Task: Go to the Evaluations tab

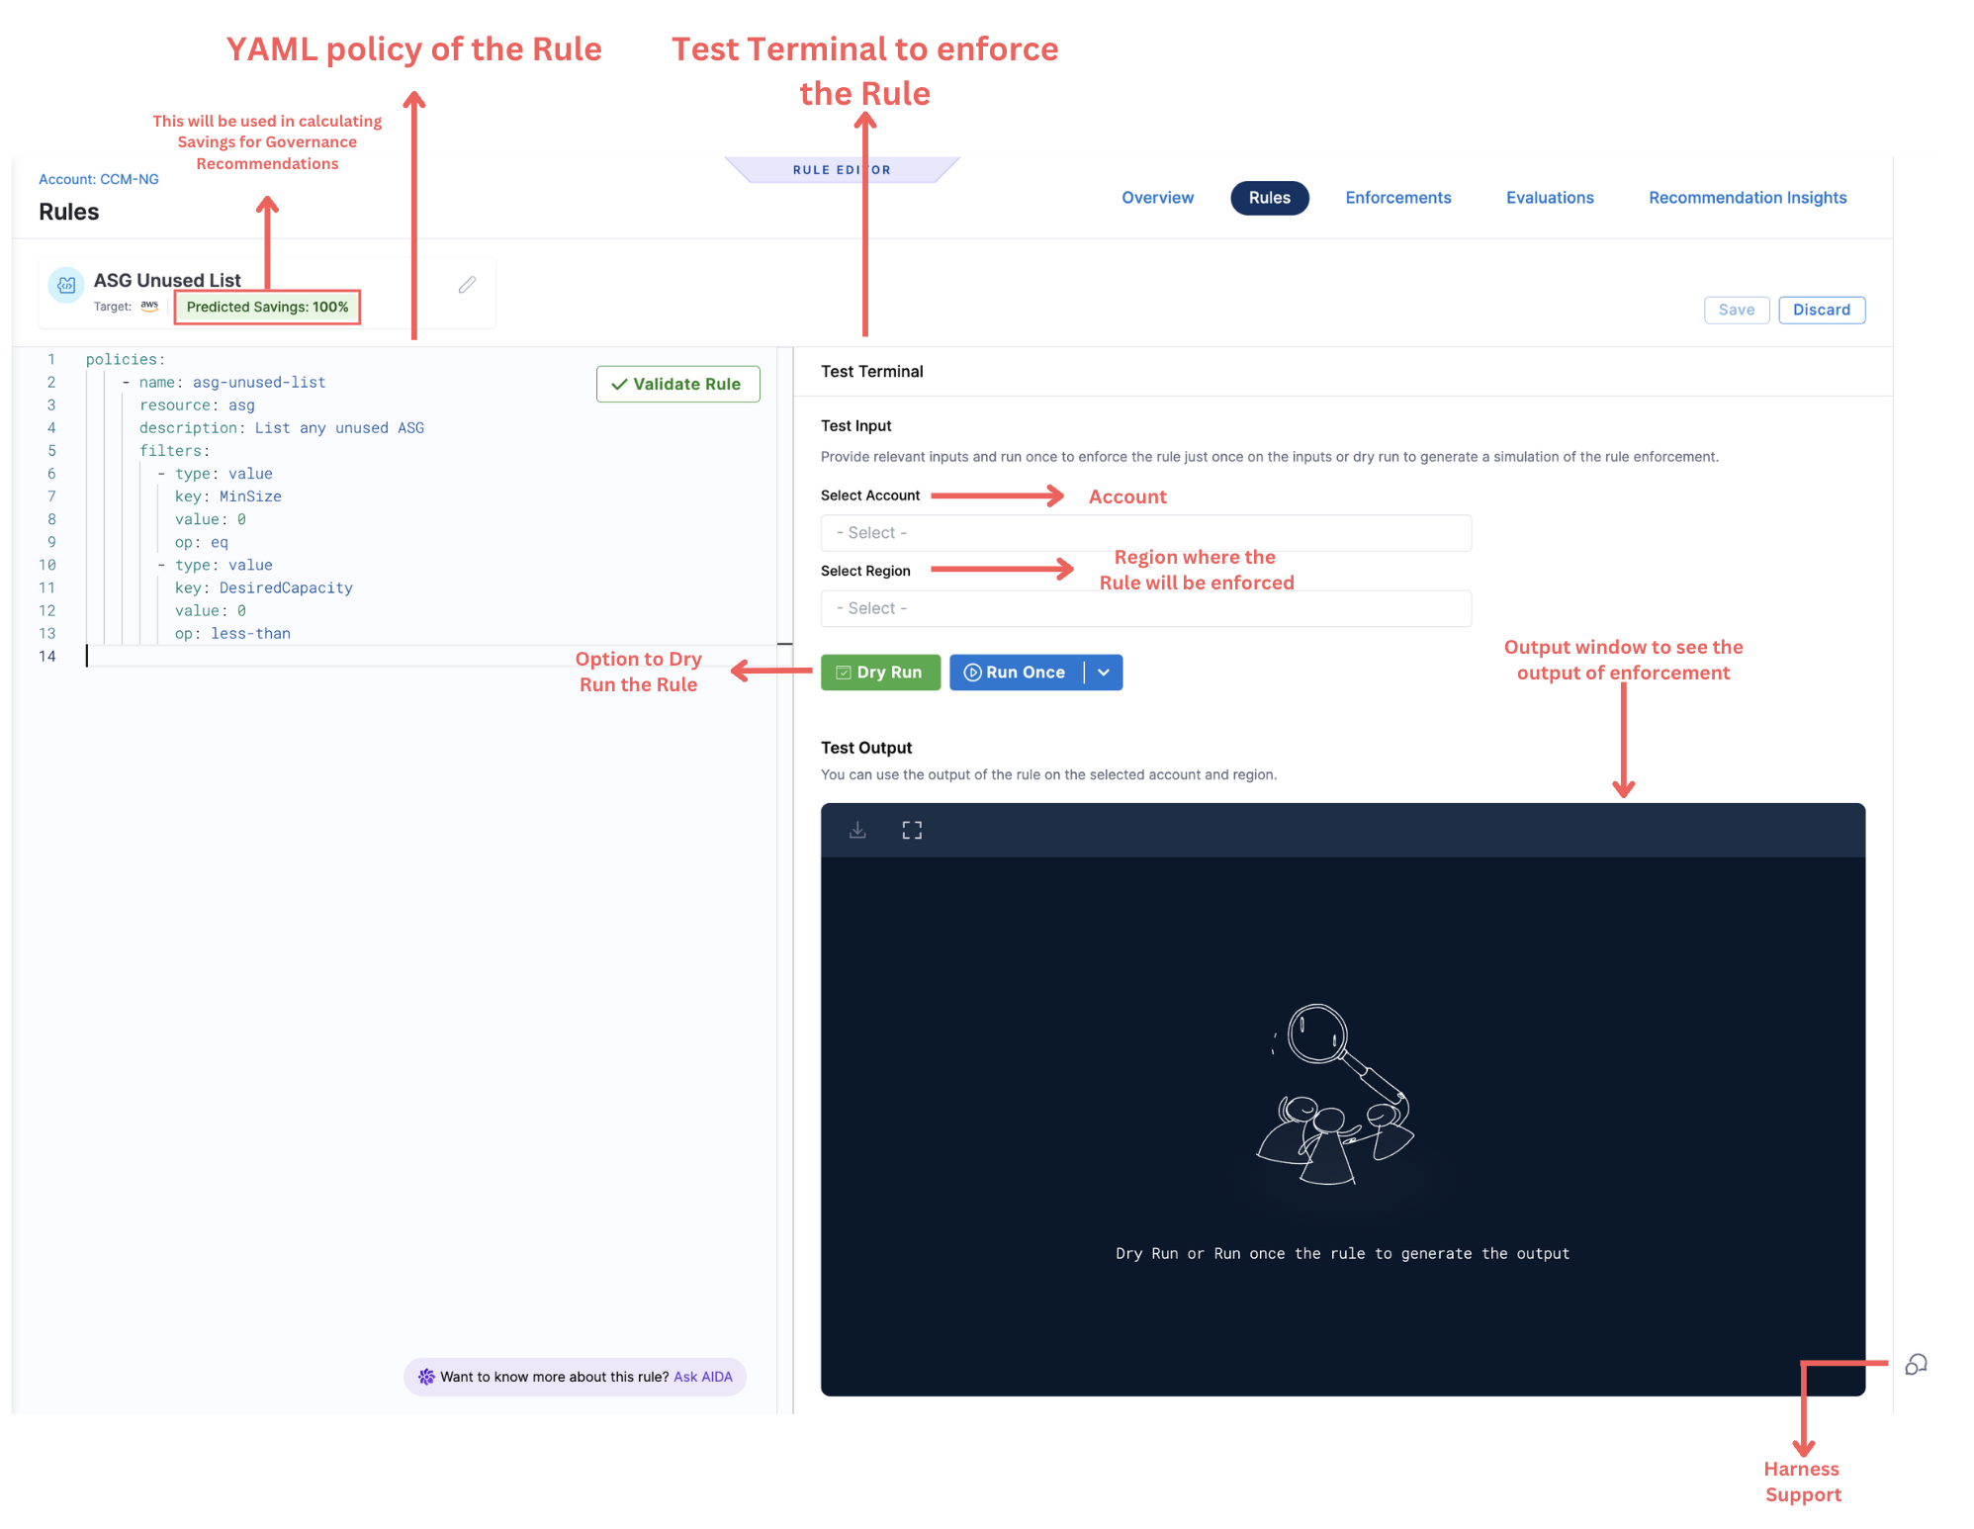Action: pyautogui.click(x=1550, y=198)
